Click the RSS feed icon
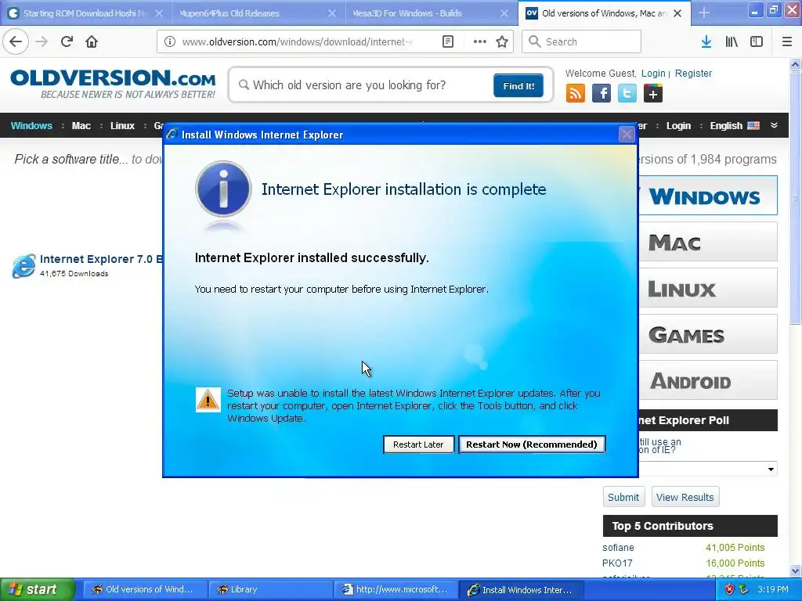 [x=576, y=94]
